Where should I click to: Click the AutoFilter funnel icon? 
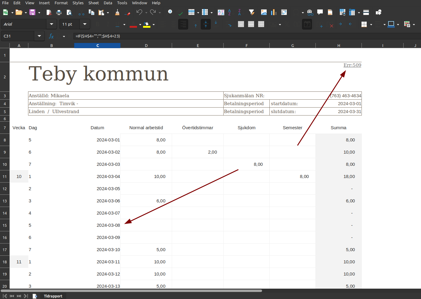tap(251, 12)
